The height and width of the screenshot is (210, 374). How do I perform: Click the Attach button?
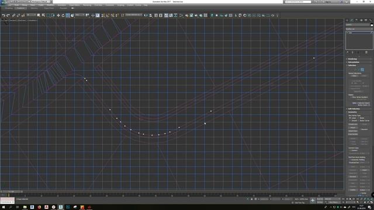pos(353,128)
